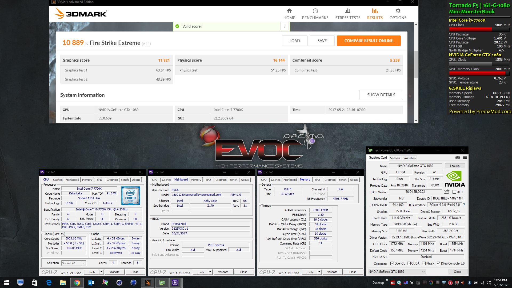Click the BIOS share/export arrow icon
Viewport: 512px width, 288px height.
(x=446, y=192)
